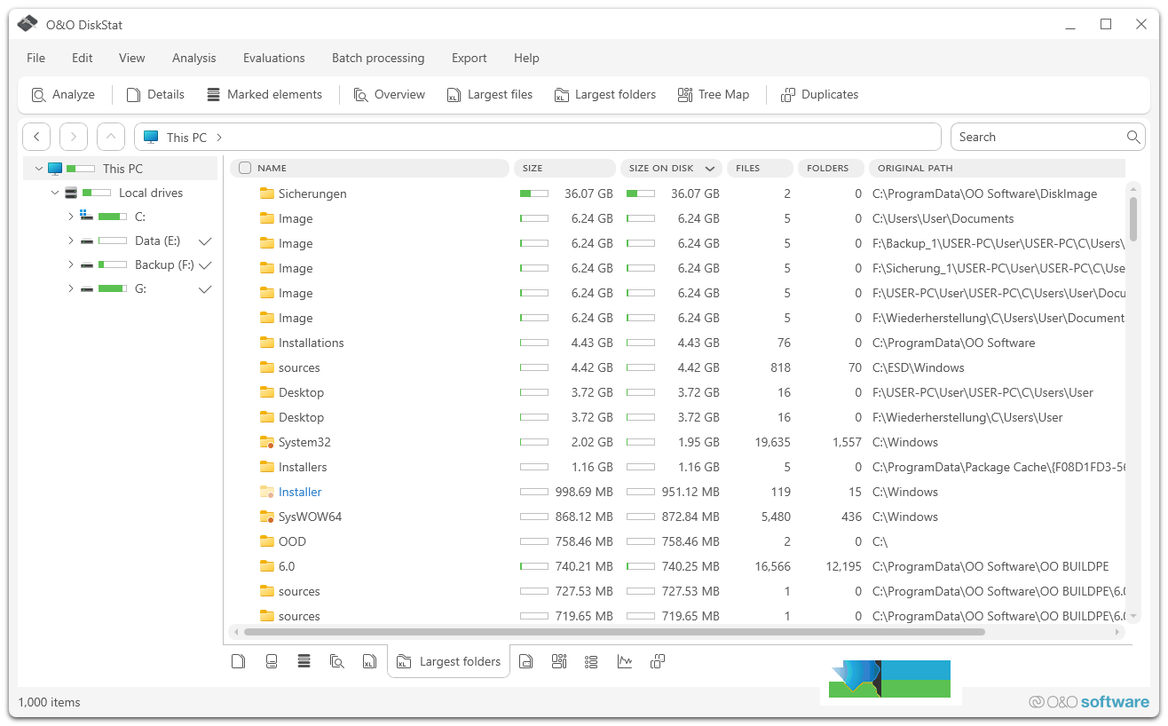Open the Tree Map view
The image size is (1168, 726).
point(714,95)
